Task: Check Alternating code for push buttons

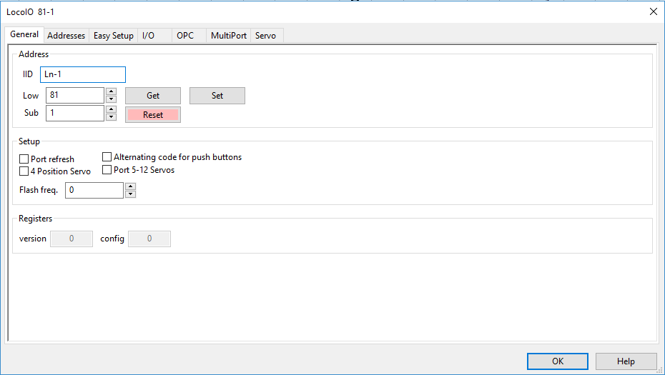Action: tap(107, 157)
